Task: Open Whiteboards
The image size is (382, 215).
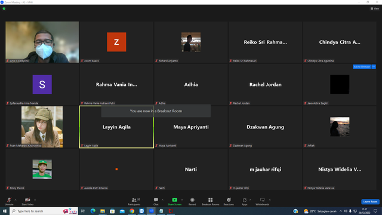Action: (x=263, y=201)
